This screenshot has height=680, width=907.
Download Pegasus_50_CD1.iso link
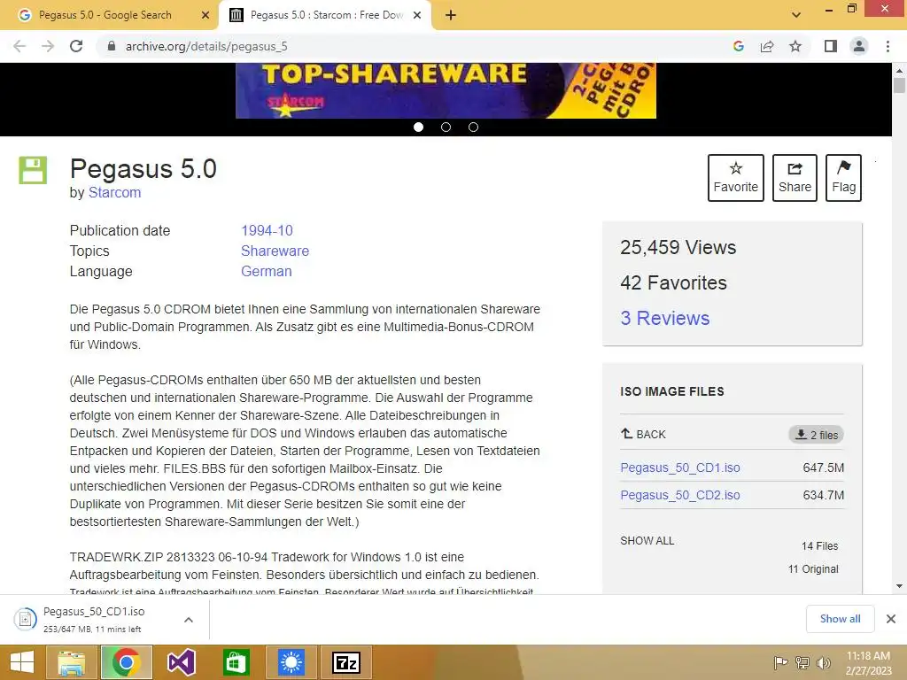(x=680, y=467)
